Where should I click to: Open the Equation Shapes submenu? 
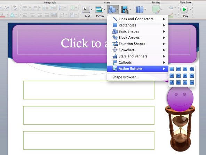(x=138, y=44)
